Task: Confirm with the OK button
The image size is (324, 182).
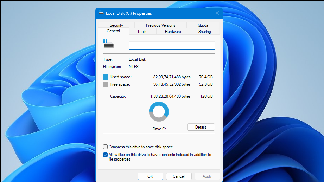Action: (x=150, y=176)
